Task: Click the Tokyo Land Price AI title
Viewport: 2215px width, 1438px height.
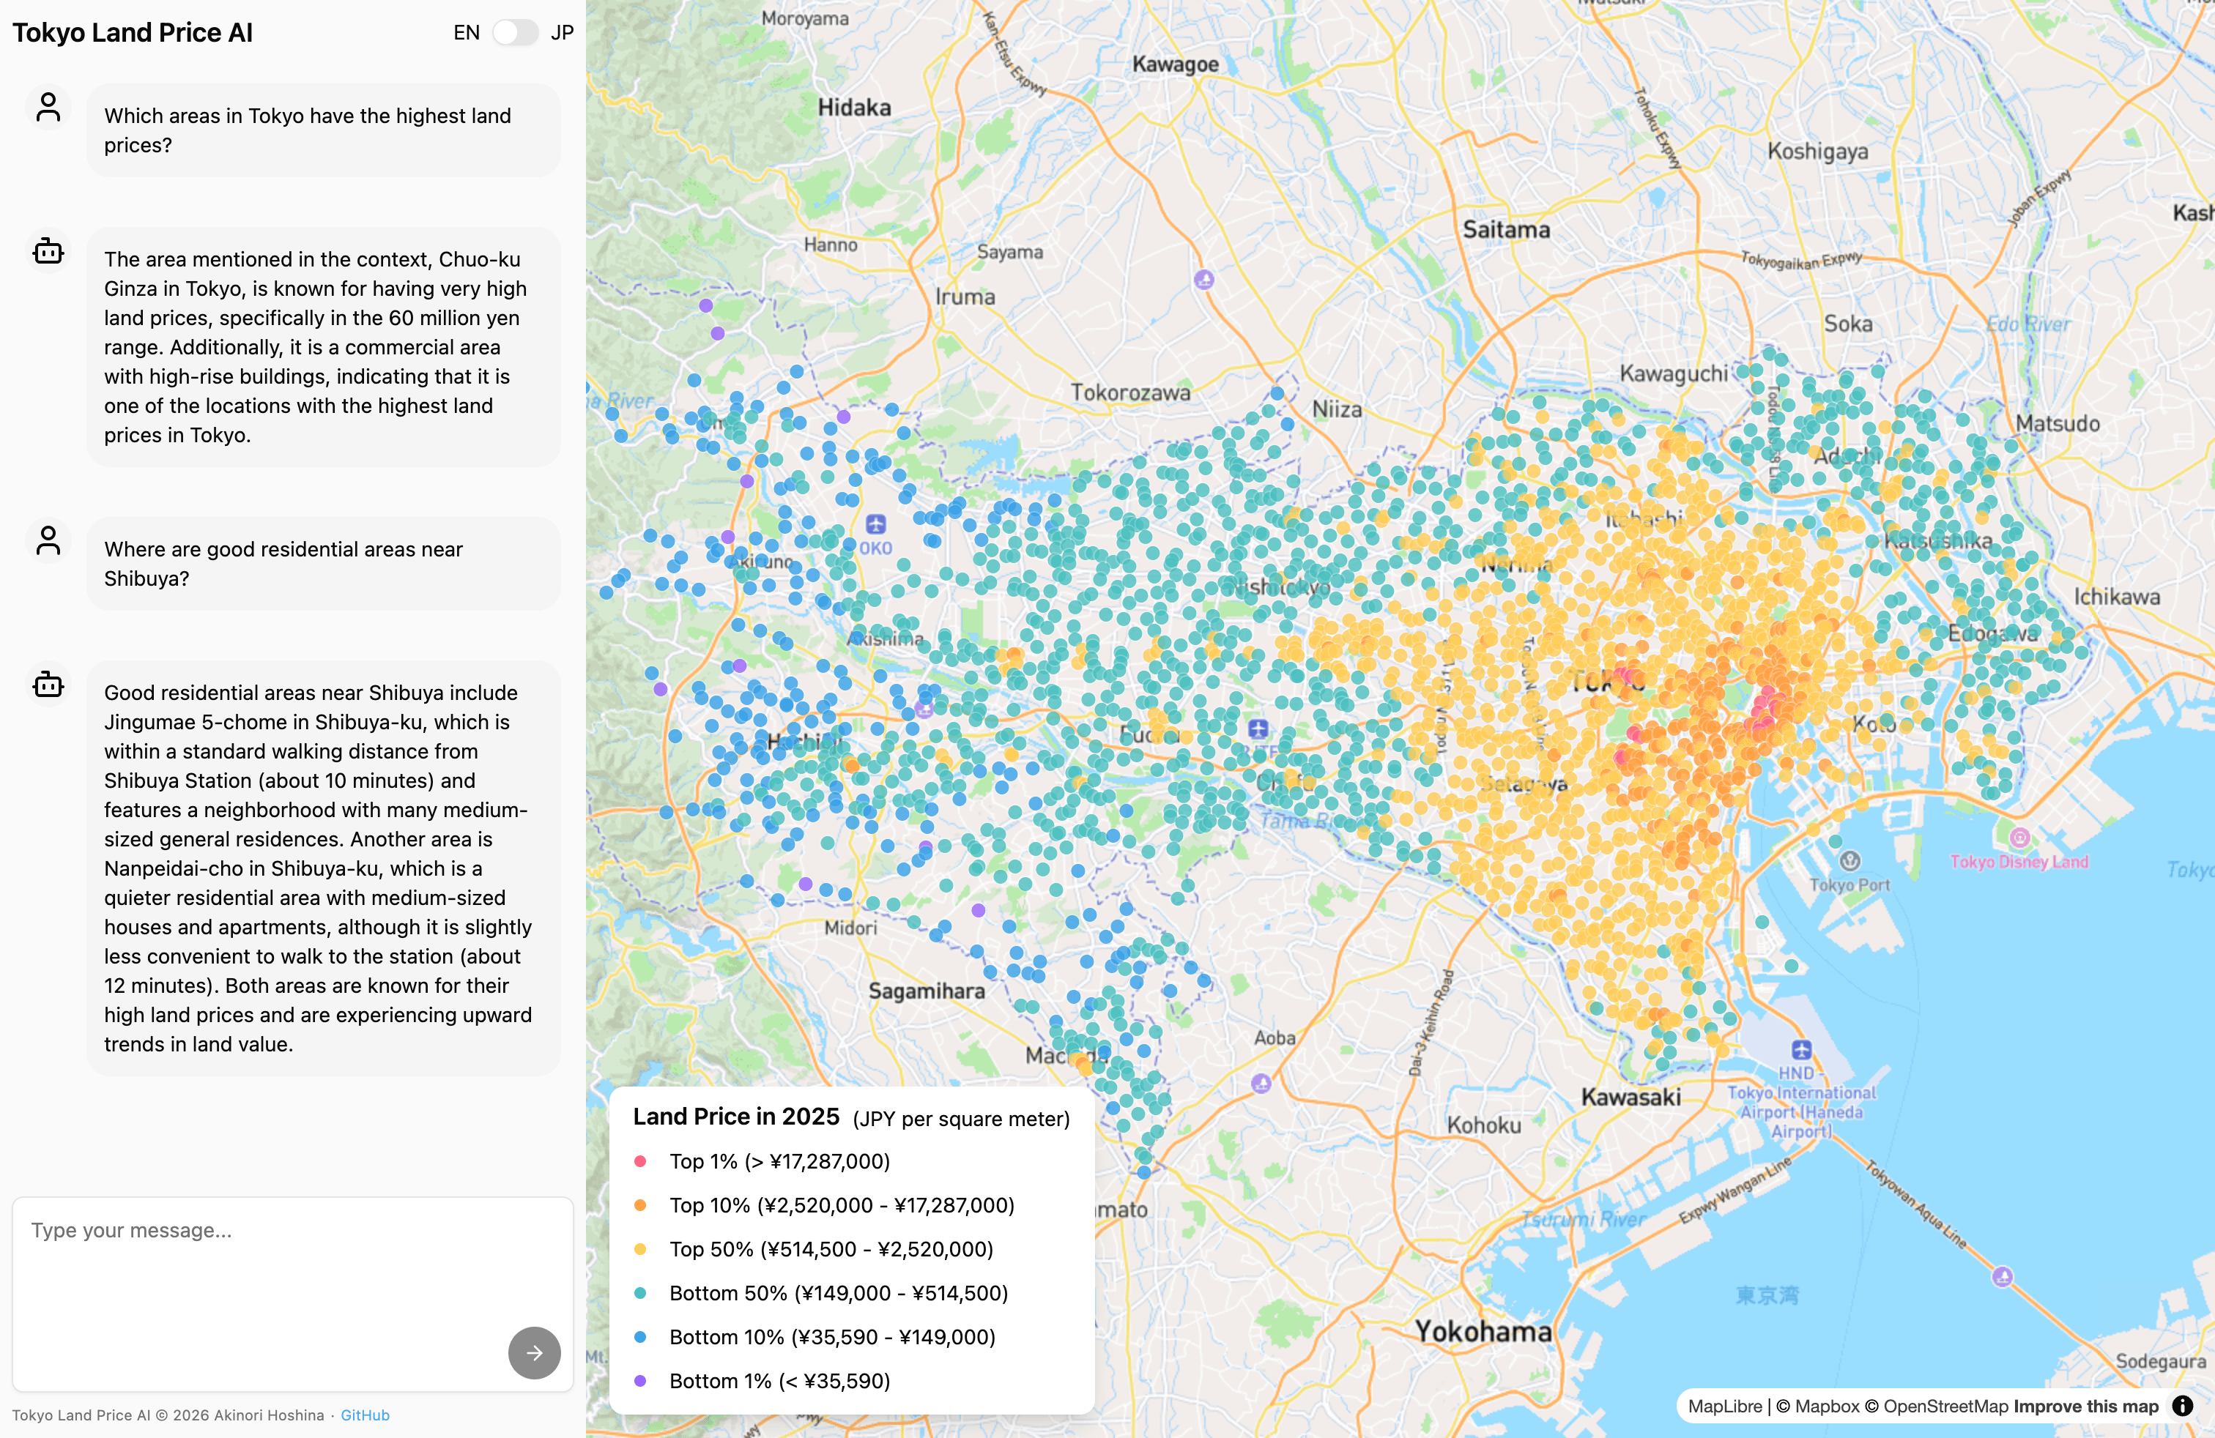Action: click(x=132, y=32)
